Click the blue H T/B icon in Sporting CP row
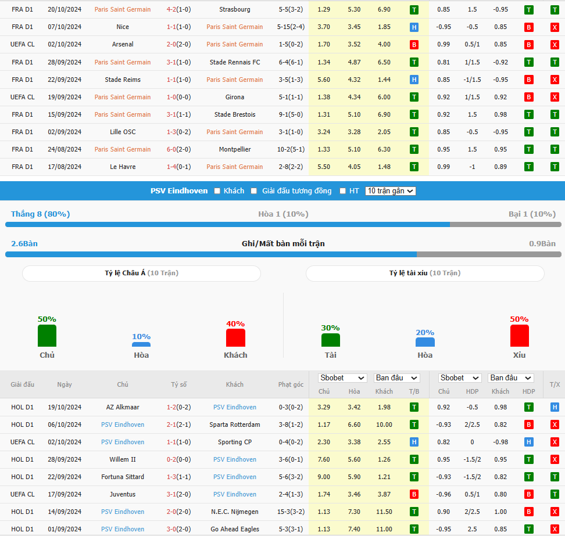 (x=414, y=442)
